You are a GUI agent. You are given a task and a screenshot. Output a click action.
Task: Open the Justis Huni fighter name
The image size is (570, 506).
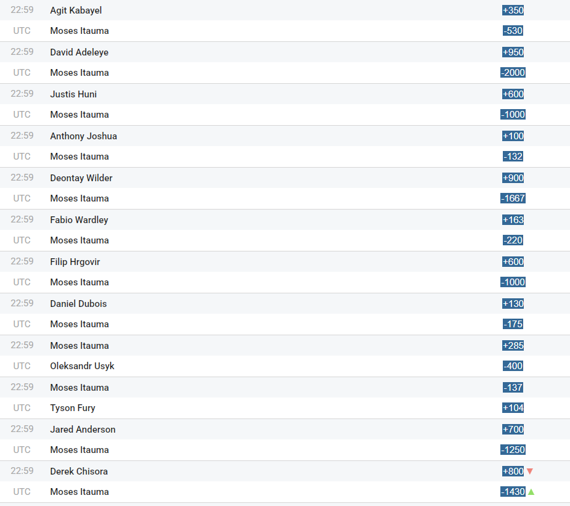coord(73,94)
